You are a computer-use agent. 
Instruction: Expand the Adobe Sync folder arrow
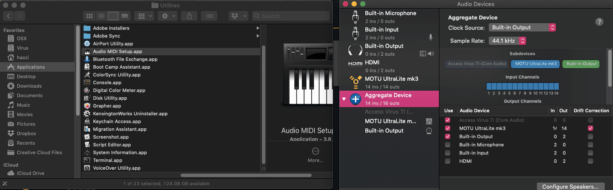tap(258, 36)
